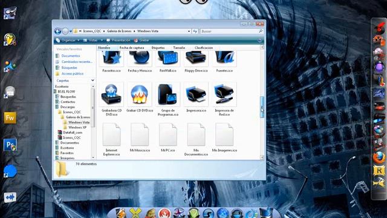Select Favoritos.ico star icon file
The width and height of the screenshot is (387, 218).
coord(111,62)
